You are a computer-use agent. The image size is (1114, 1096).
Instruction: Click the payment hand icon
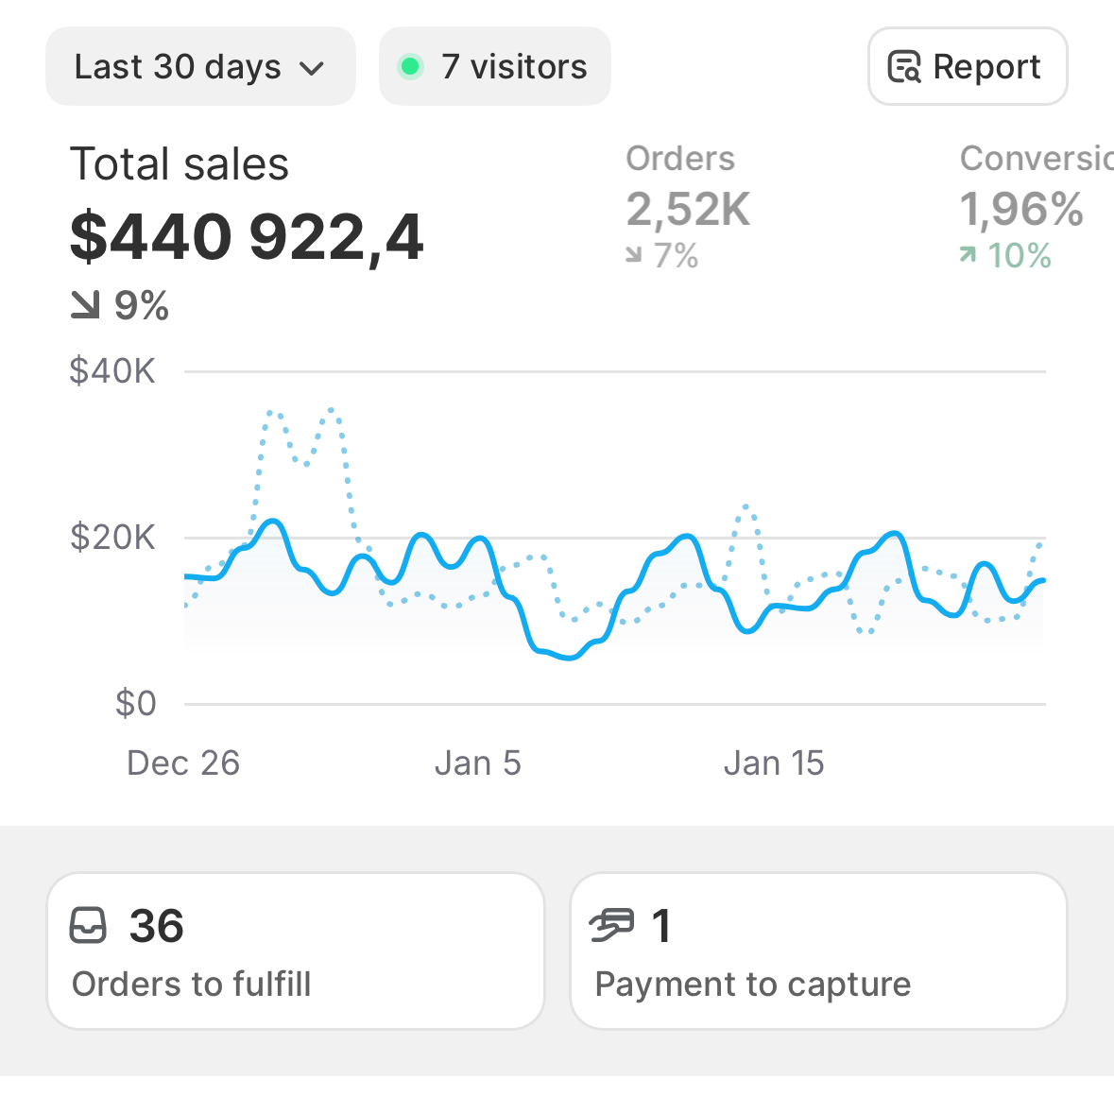(611, 926)
